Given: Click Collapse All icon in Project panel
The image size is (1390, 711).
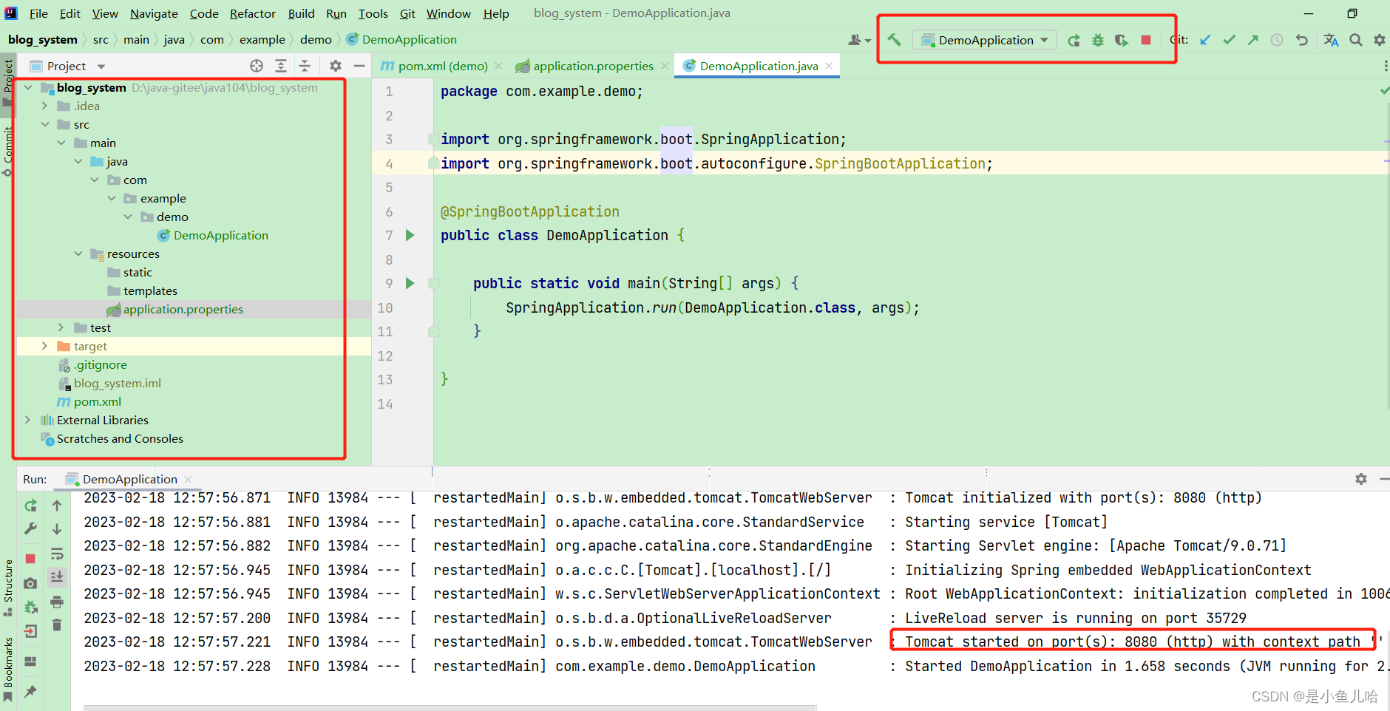Looking at the screenshot, I should [x=305, y=66].
